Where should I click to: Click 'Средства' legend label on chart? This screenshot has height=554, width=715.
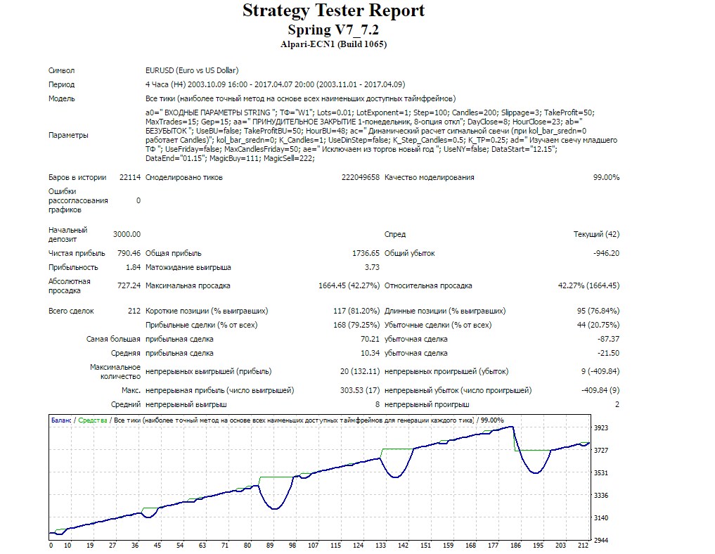click(x=93, y=420)
